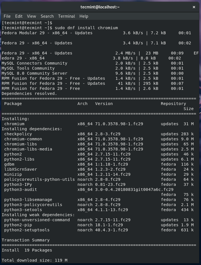The image size is (201, 265).
Task: Select the chromium-libs-media package name
Action: click(28, 149)
